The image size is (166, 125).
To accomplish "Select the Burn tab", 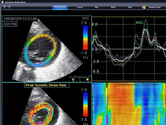I will [113, 7].
